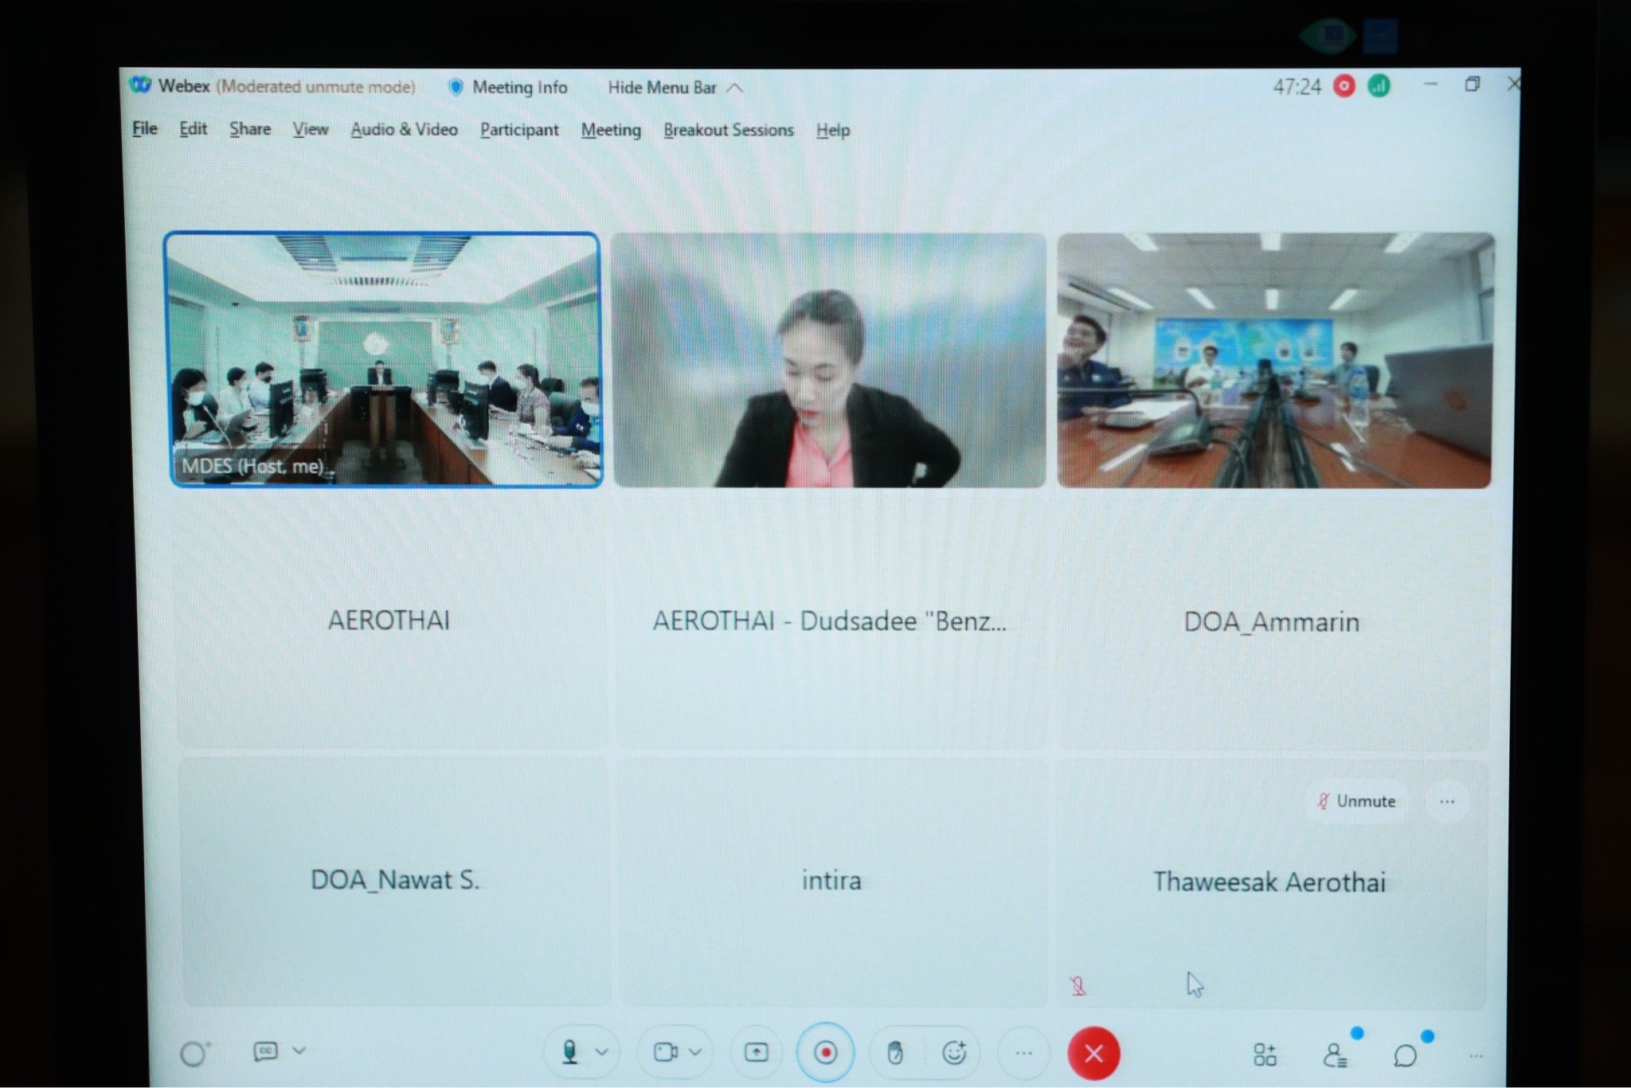Toggle the microphone mute button
The height and width of the screenshot is (1088, 1631).
click(569, 1052)
